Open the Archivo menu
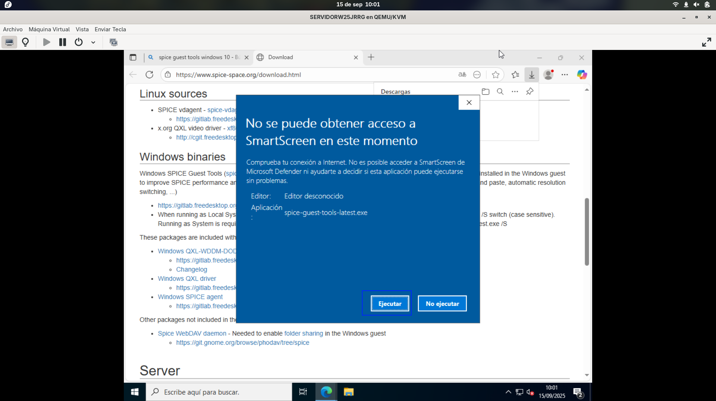This screenshot has width=716, height=401. click(x=13, y=29)
